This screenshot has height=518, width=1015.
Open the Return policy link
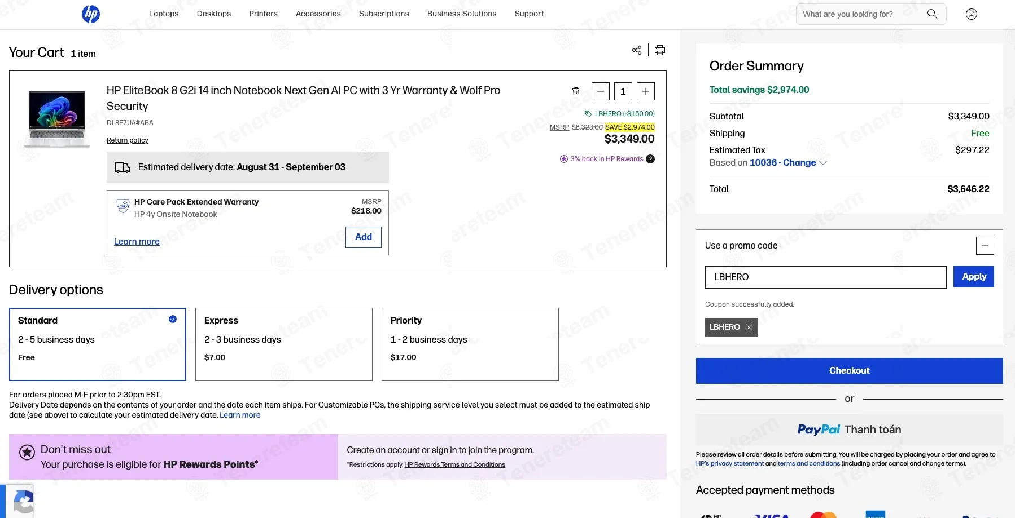128,140
